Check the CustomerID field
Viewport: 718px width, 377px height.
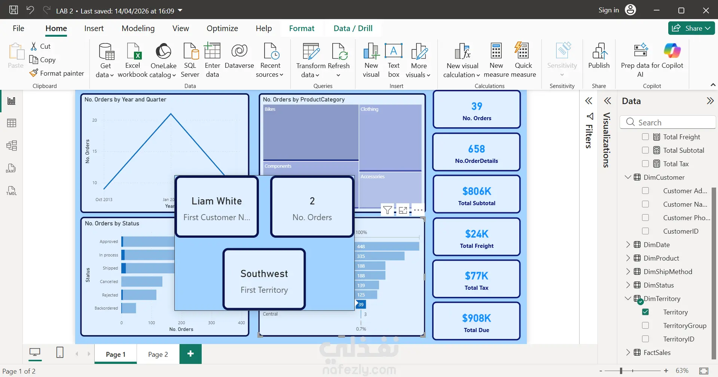point(645,231)
